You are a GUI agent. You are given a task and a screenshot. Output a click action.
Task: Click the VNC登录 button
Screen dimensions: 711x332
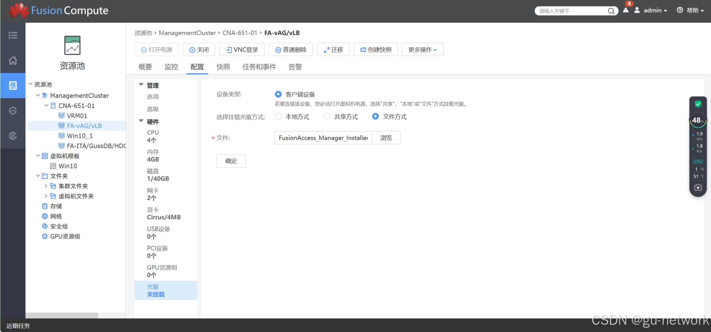click(242, 50)
